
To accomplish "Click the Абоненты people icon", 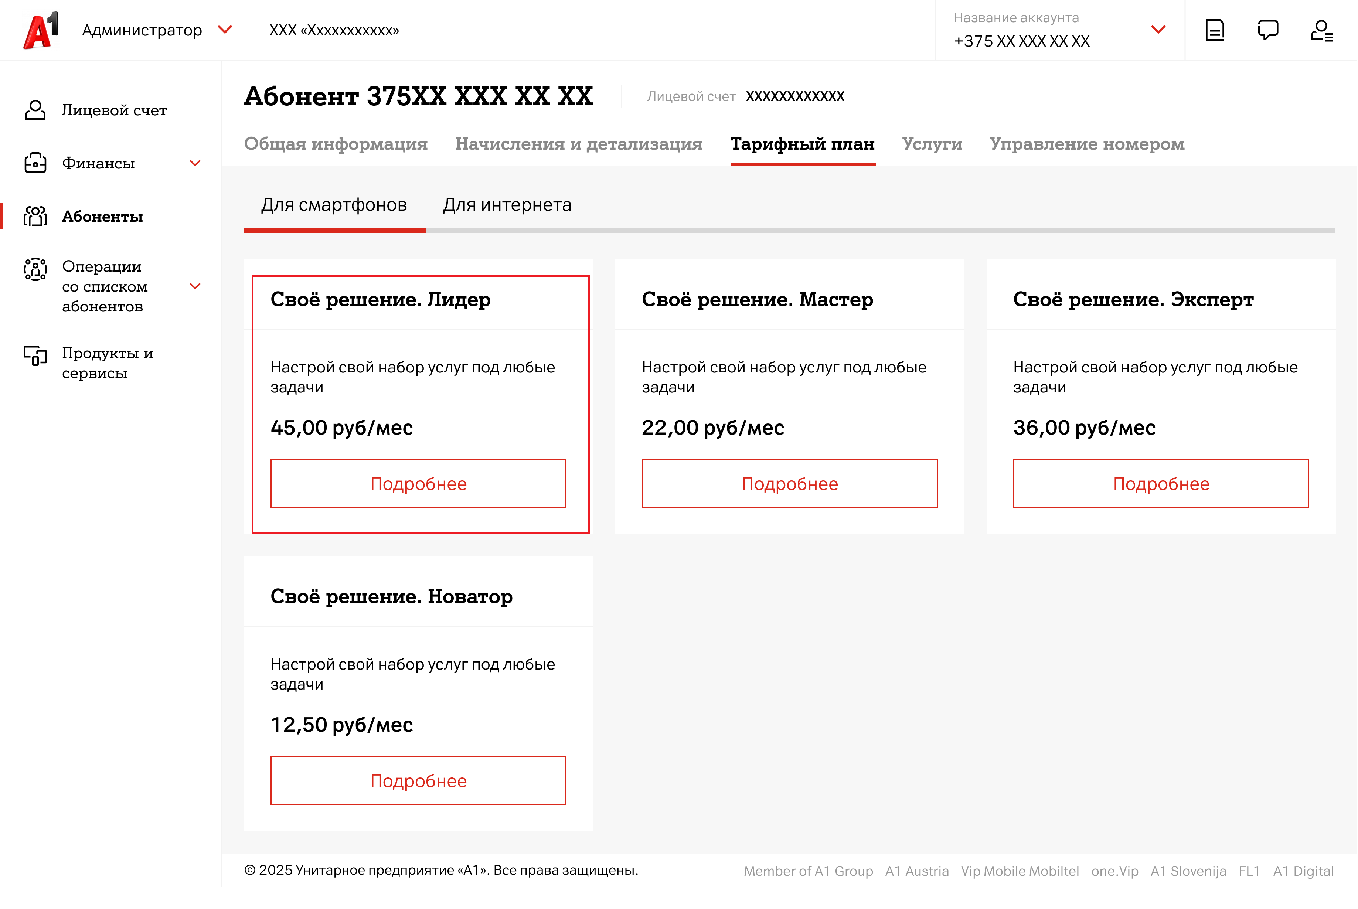I will tap(35, 216).
